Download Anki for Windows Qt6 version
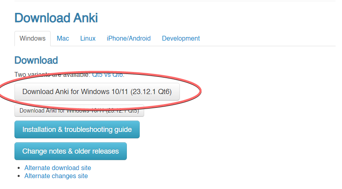Screen dimensions: 342x189 (97, 92)
